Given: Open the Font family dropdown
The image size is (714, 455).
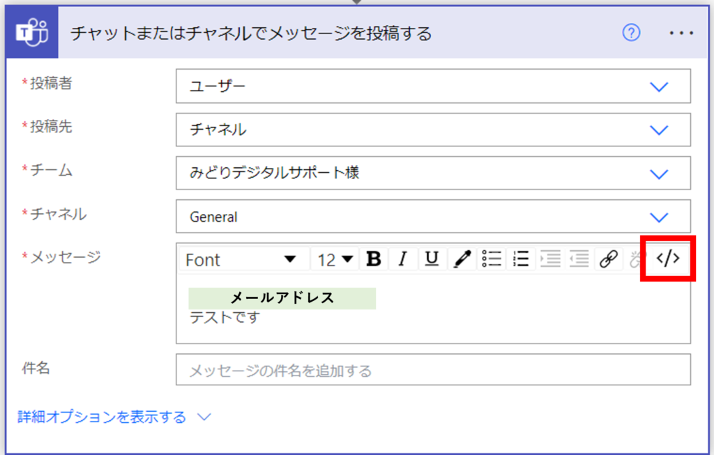Looking at the screenshot, I should click(244, 259).
